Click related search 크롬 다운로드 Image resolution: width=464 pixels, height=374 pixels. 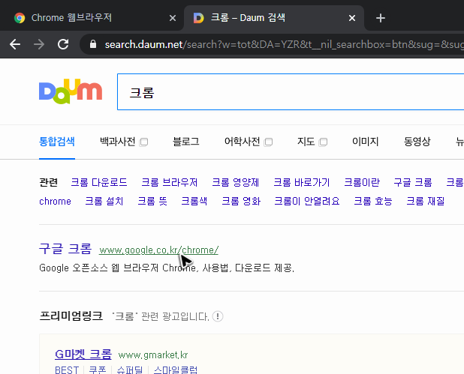tap(99, 183)
